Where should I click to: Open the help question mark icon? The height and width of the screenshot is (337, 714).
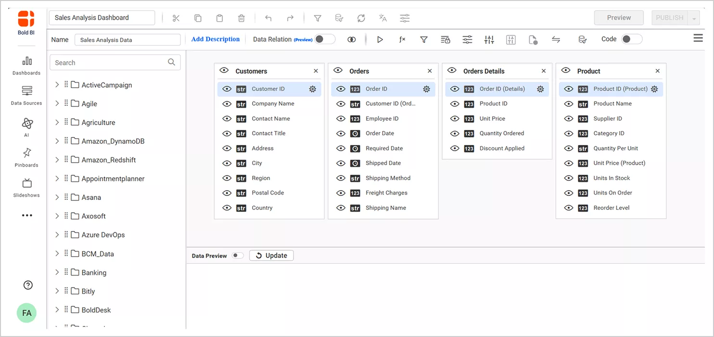point(28,285)
